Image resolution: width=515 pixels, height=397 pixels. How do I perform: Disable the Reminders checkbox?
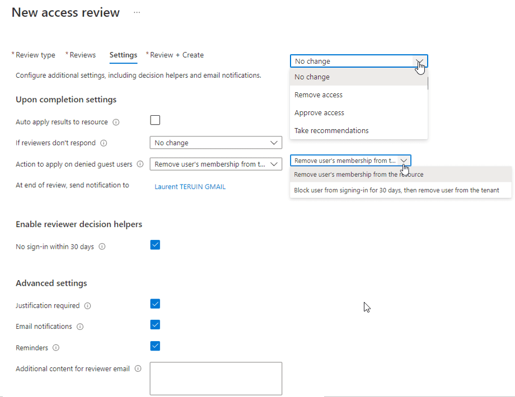[155, 346]
